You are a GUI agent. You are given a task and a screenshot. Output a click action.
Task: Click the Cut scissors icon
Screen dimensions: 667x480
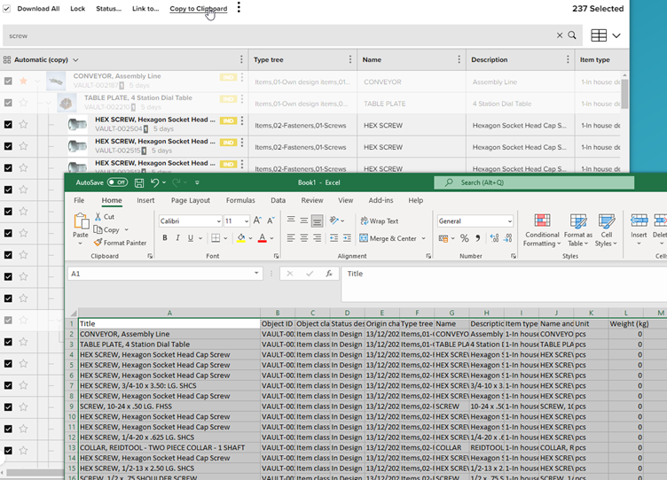[x=98, y=217]
